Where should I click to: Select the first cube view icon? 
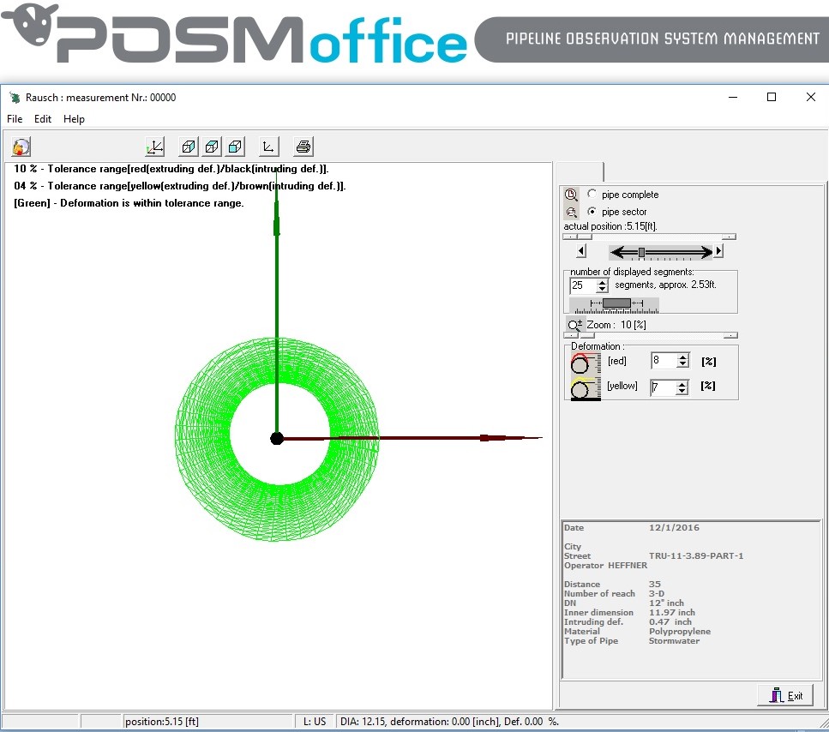pos(189,147)
